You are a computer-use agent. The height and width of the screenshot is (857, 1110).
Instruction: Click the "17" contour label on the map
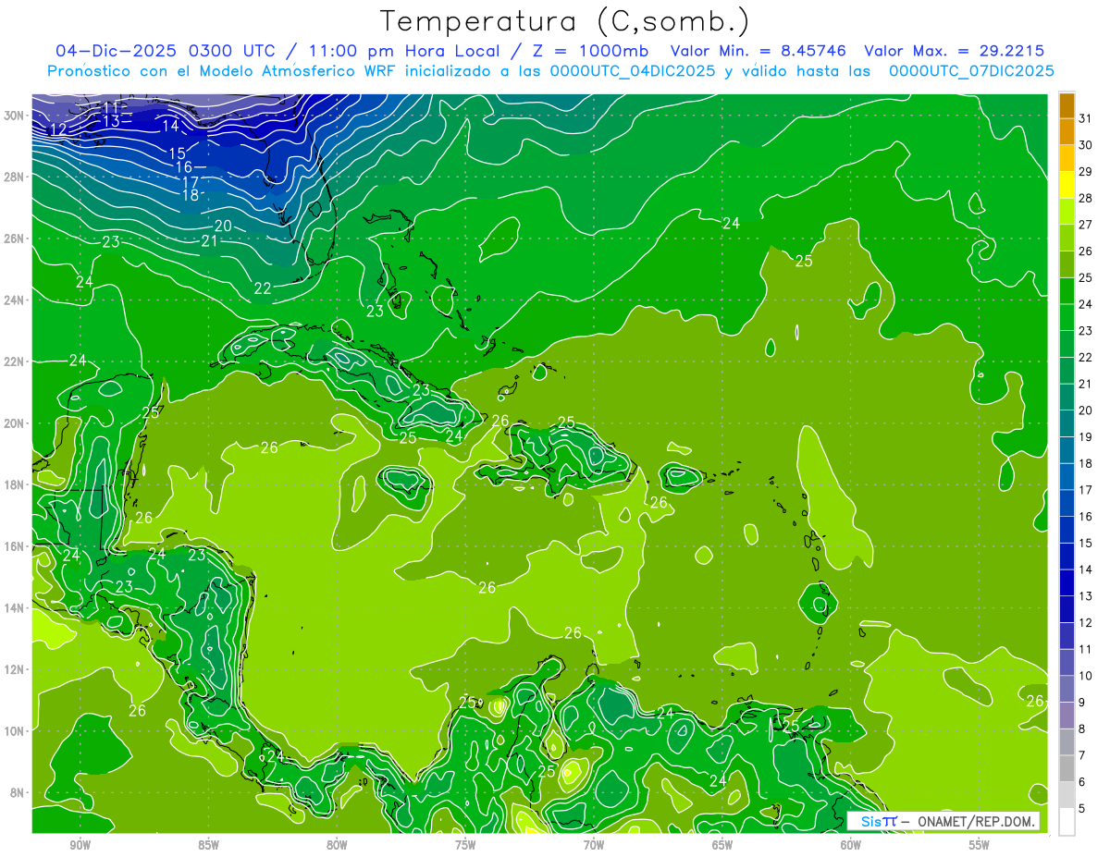click(191, 181)
